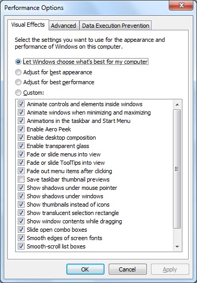The image size is (197, 283).
Task: Click the OK button
Action: [85, 269]
